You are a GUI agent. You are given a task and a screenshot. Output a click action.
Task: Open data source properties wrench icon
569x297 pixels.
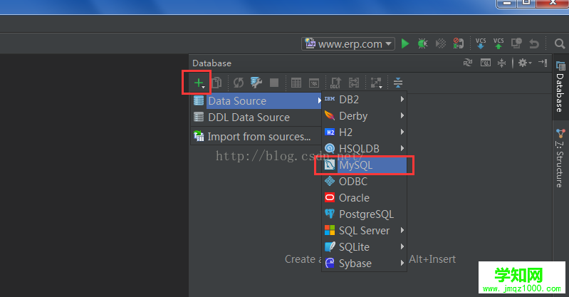[x=256, y=83]
